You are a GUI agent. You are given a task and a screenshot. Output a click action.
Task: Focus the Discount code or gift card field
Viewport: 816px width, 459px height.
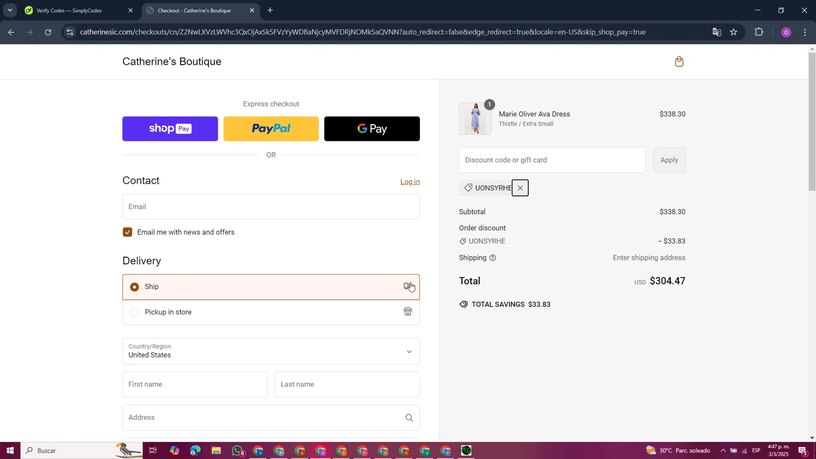(552, 160)
